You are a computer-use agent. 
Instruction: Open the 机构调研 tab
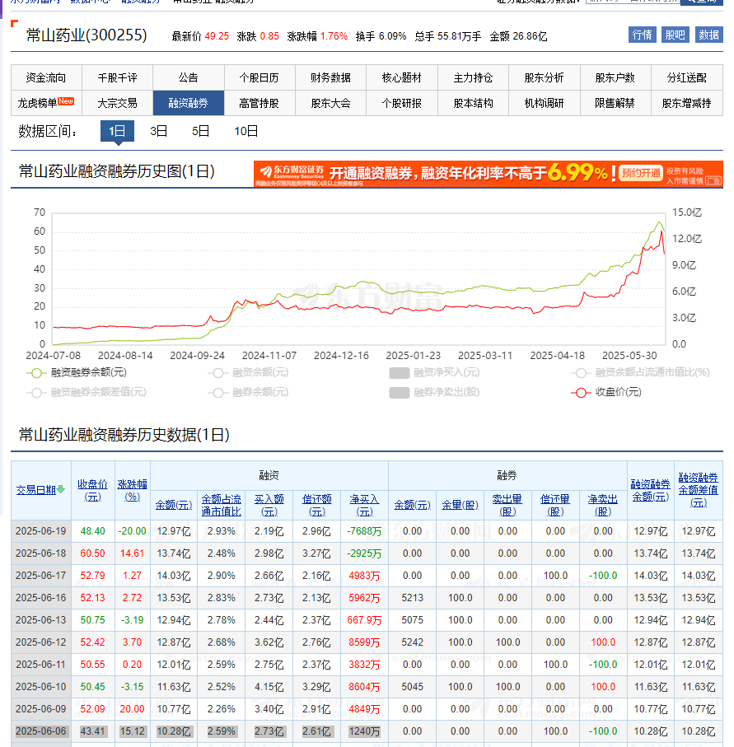click(545, 103)
